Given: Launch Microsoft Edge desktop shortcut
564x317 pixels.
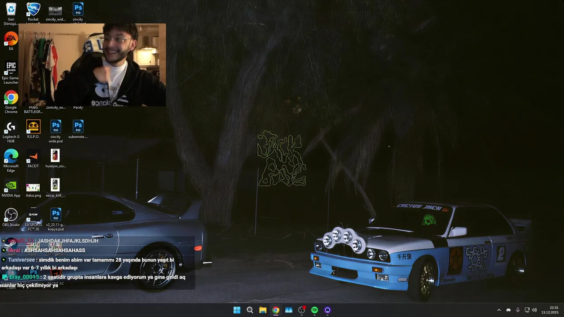Looking at the screenshot, I should tap(11, 161).
